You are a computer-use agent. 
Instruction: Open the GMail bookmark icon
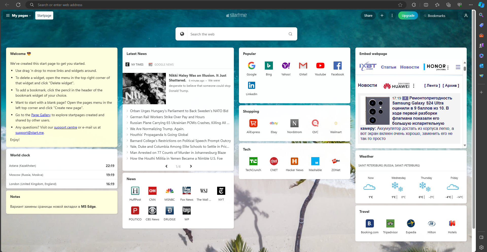coord(303,66)
